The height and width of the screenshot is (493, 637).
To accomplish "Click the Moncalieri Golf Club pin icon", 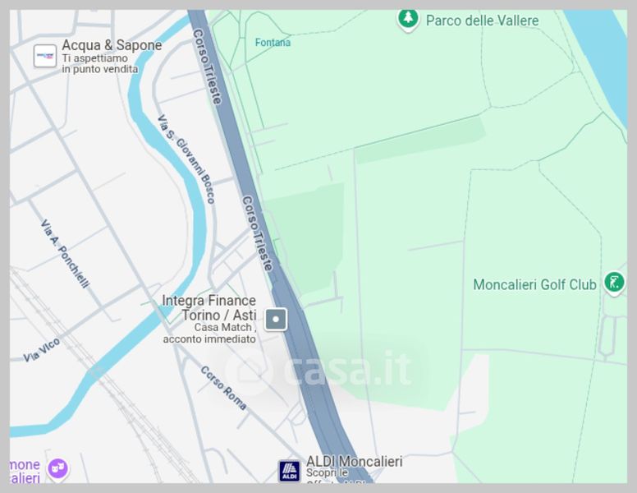I will coord(614,283).
